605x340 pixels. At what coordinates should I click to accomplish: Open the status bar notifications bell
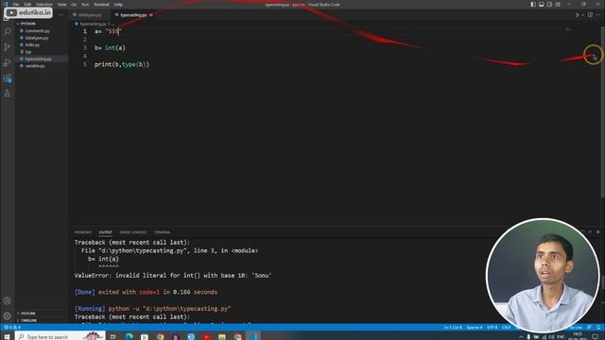[598, 328]
